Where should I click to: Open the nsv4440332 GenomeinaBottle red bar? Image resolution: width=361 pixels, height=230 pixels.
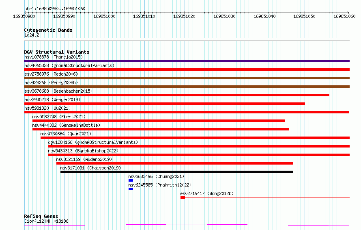tap(161, 129)
